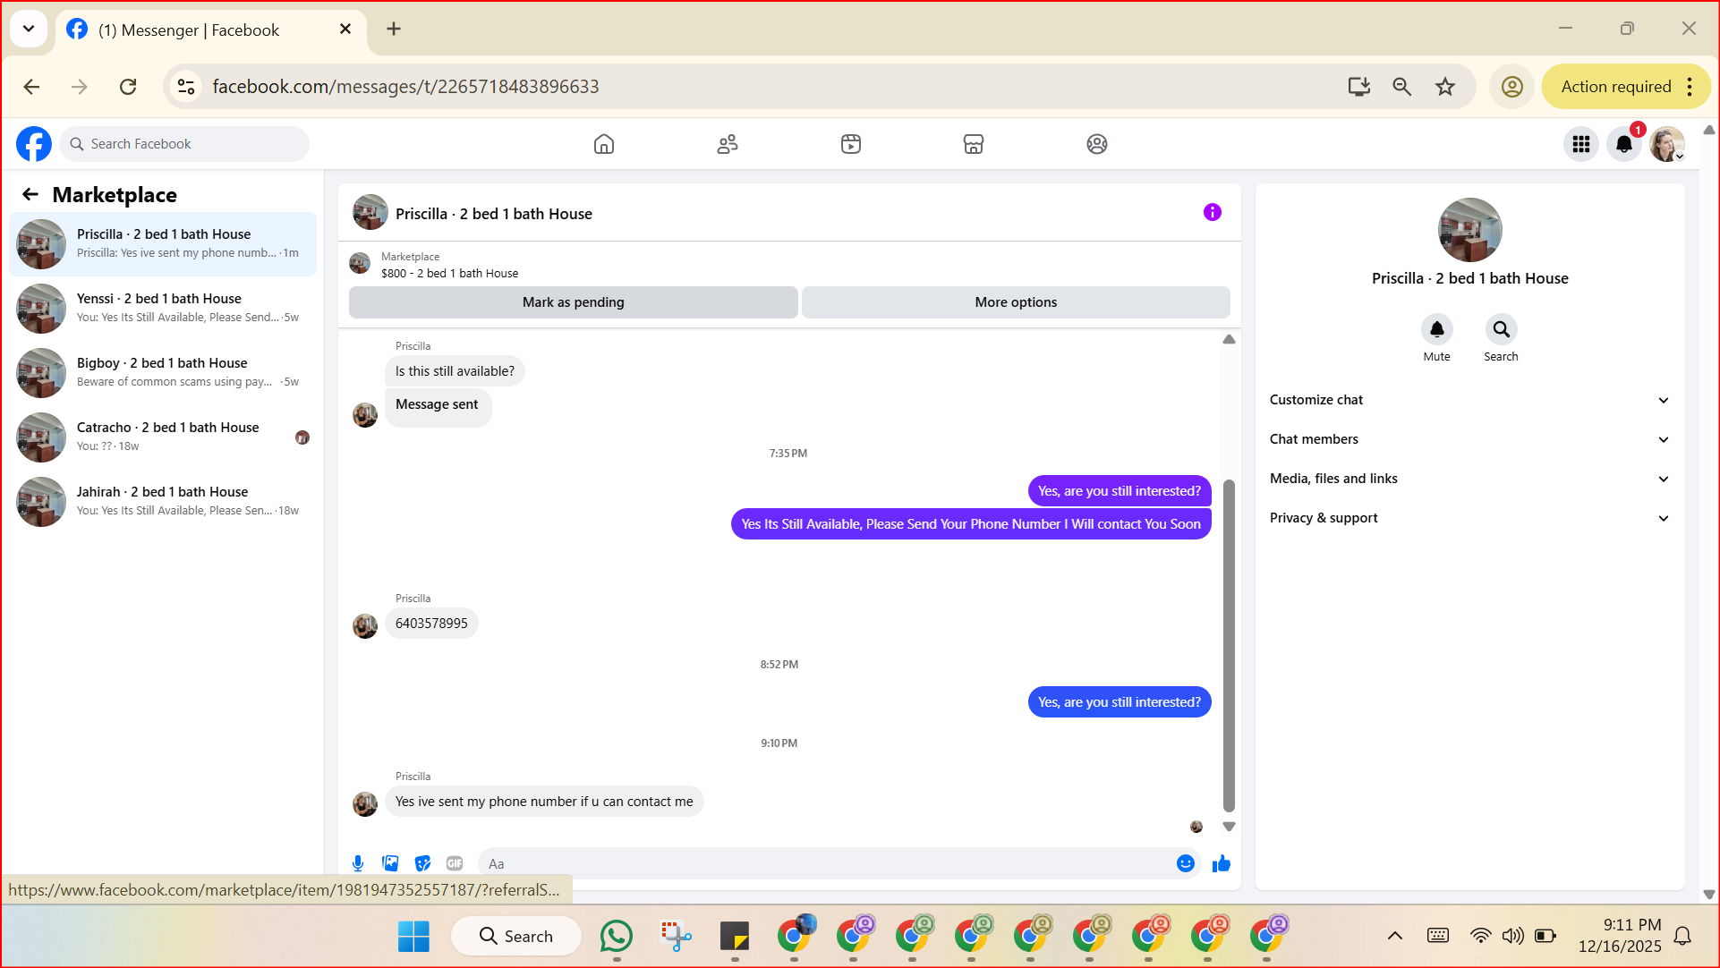The width and height of the screenshot is (1720, 968).
Task: Choose a sticker icon
Action: tap(422, 863)
